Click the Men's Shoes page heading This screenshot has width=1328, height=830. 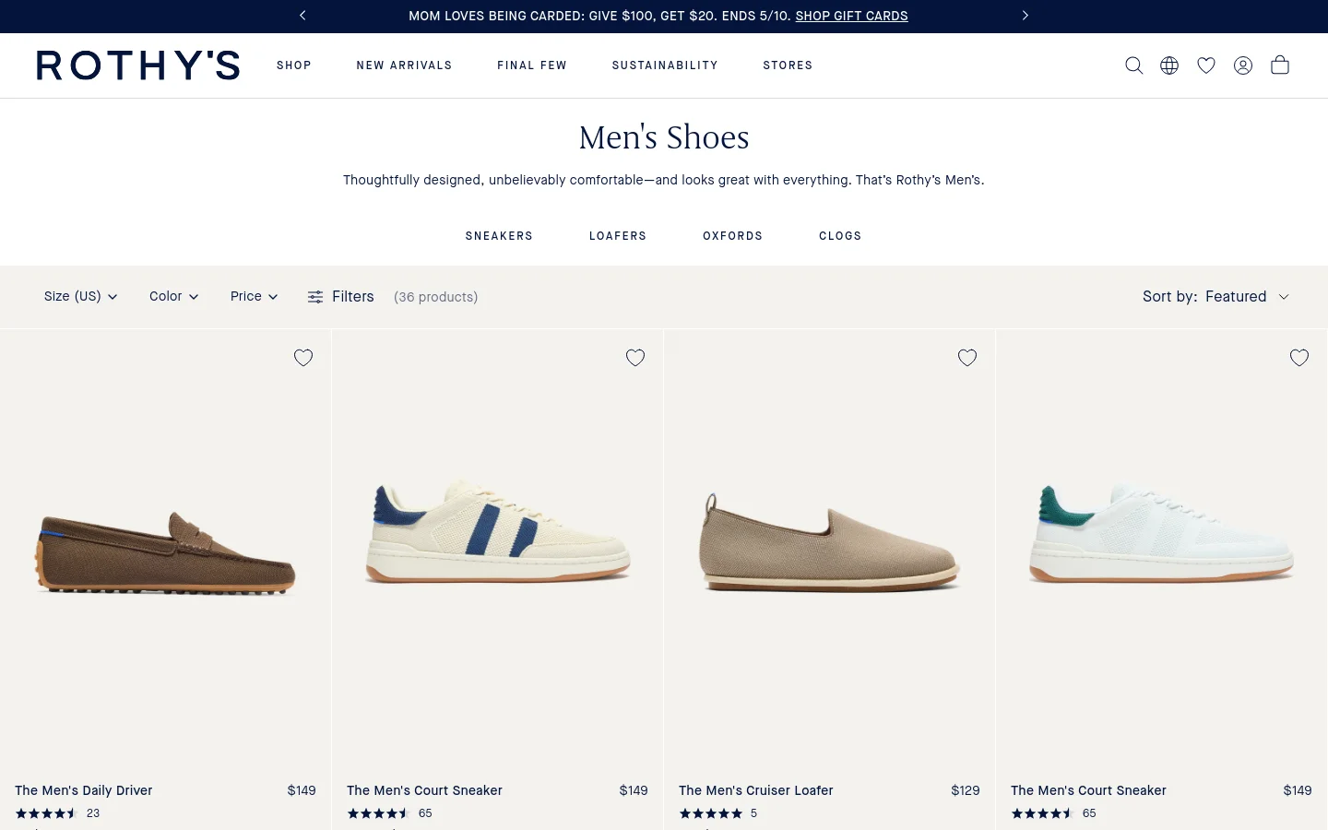[664, 137]
